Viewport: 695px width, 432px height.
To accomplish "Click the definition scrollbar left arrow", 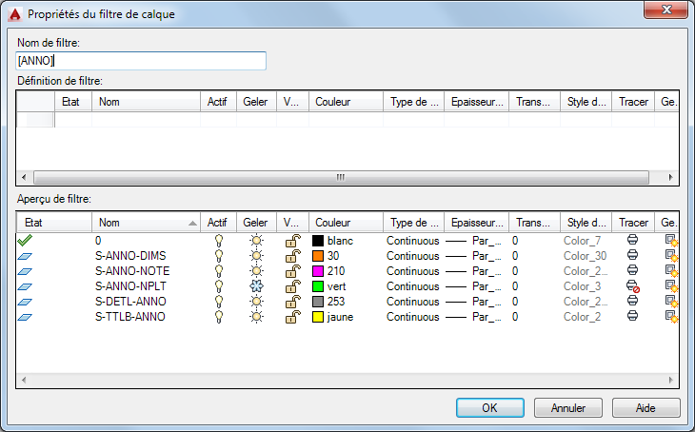I will (x=24, y=178).
